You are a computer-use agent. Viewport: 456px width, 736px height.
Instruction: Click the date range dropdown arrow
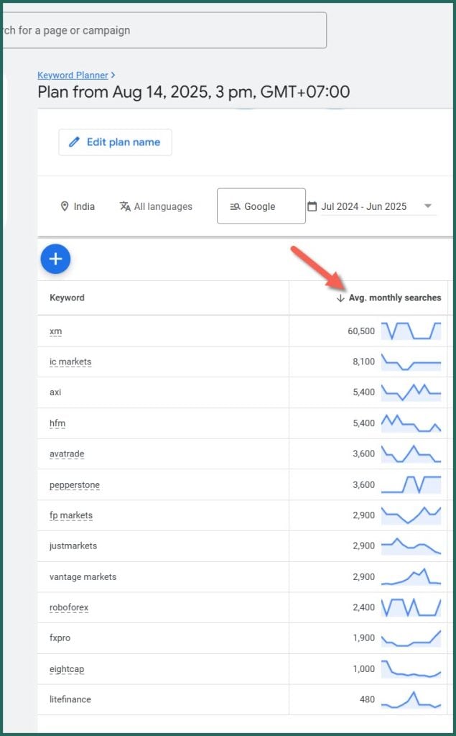pos(427,206)
